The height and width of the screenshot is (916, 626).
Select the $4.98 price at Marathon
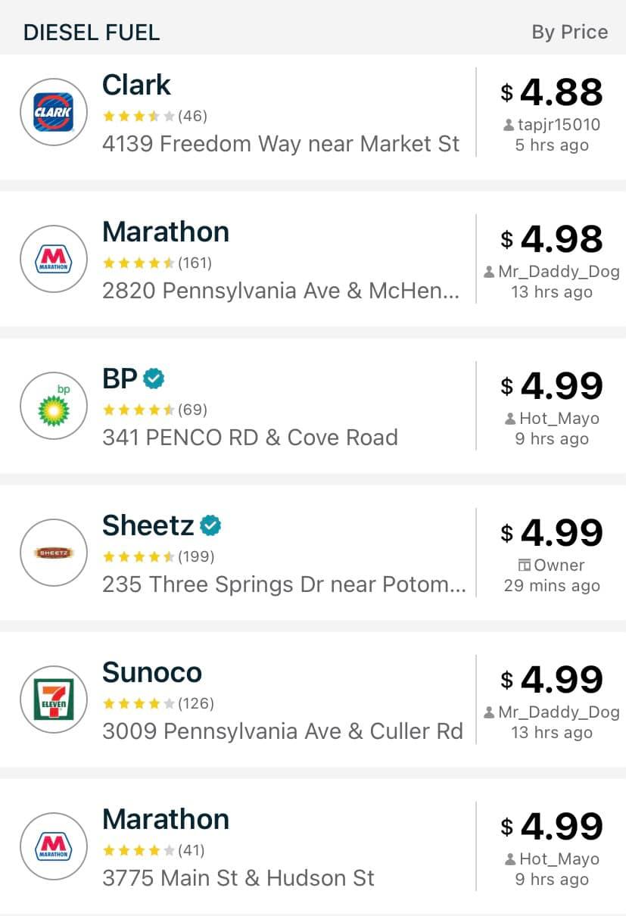tap(552, 239)
